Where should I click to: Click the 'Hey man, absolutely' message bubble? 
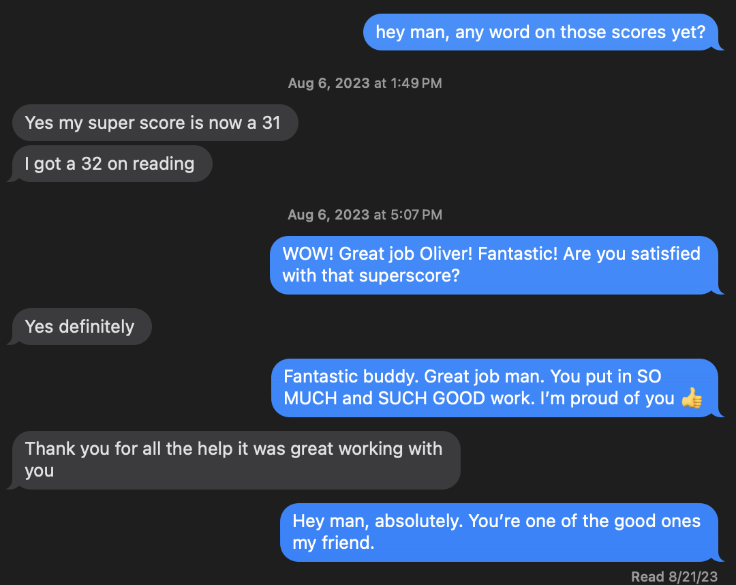(x=500, y=532)
